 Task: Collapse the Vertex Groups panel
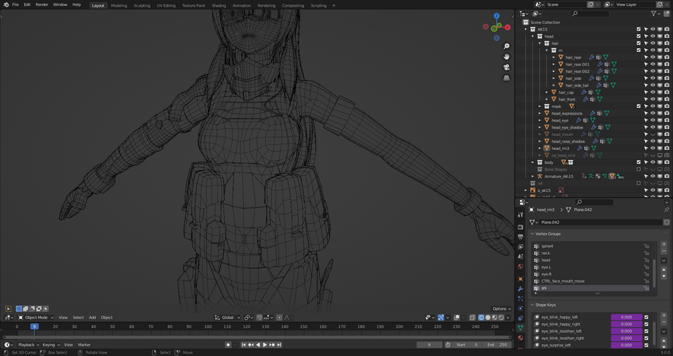click(533, 234)
